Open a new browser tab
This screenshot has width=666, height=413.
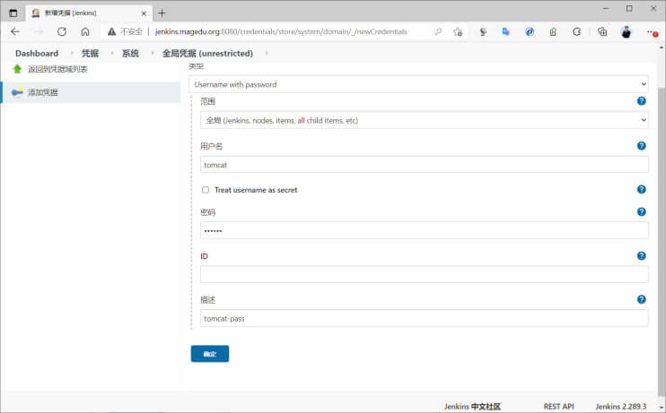click(162, 13)
